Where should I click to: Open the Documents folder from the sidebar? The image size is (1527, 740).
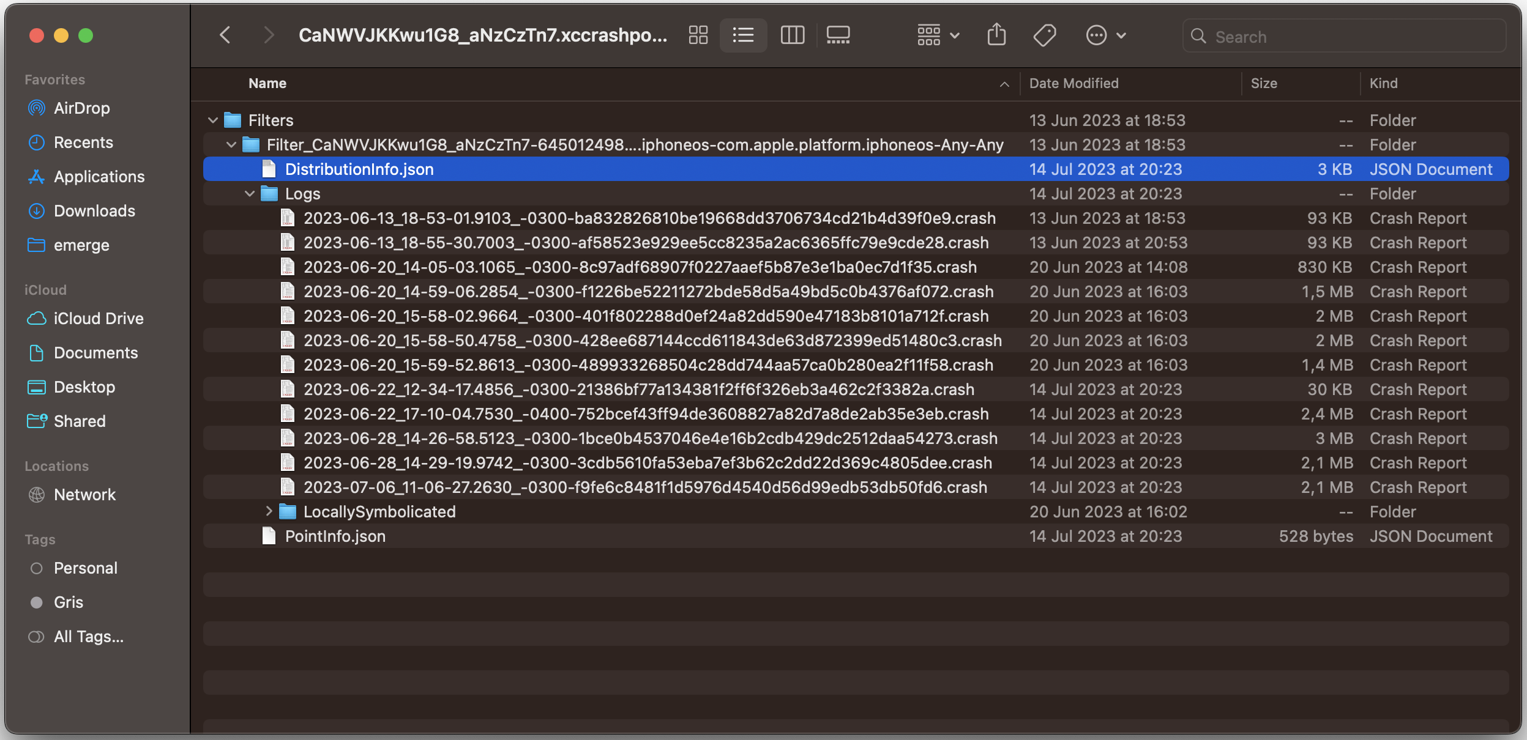coord(95,352)
